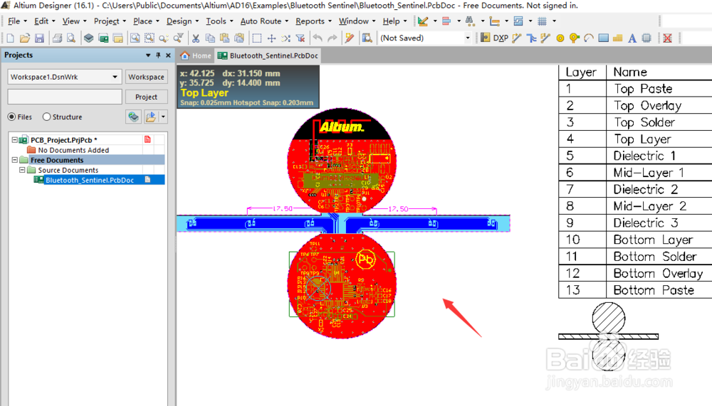Copy the selection using the toolbar
712x406 pixels.
click(210, 38)
